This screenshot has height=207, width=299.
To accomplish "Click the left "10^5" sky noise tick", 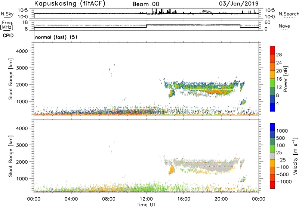I will tap(23, 10).
